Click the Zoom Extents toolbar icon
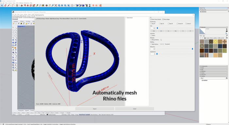The image size is (229, 125). click(x=56, y=6)
